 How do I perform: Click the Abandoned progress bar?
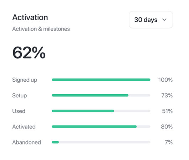pyautogui.click(x=101, y=142)
